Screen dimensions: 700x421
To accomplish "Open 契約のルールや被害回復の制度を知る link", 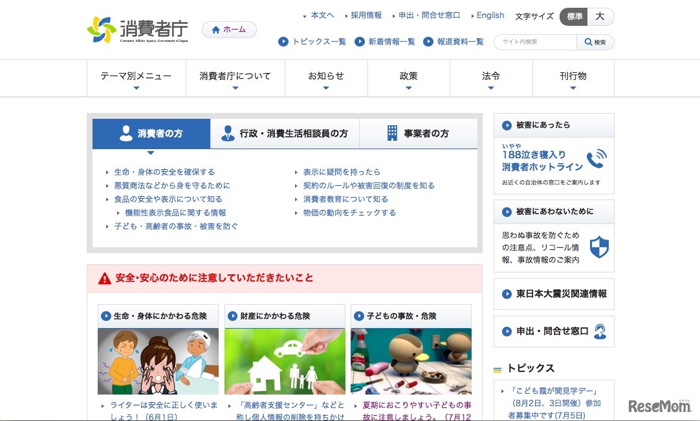I will tap(369, 185).
